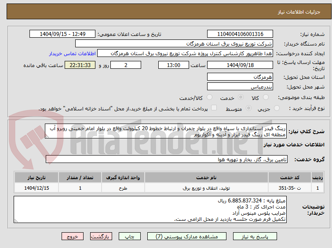Select the جزیی purchase type radio
332x248 pixels.
pyautogui.click(x=277, y=108)
